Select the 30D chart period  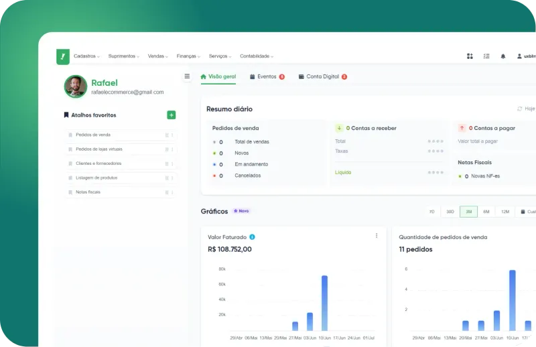point(450,212)
